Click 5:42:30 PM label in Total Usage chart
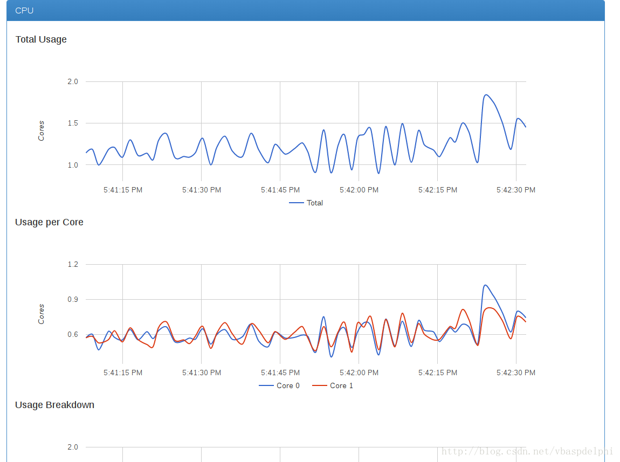620x462 pixels. pyautogui.click(x=515, y=190)
